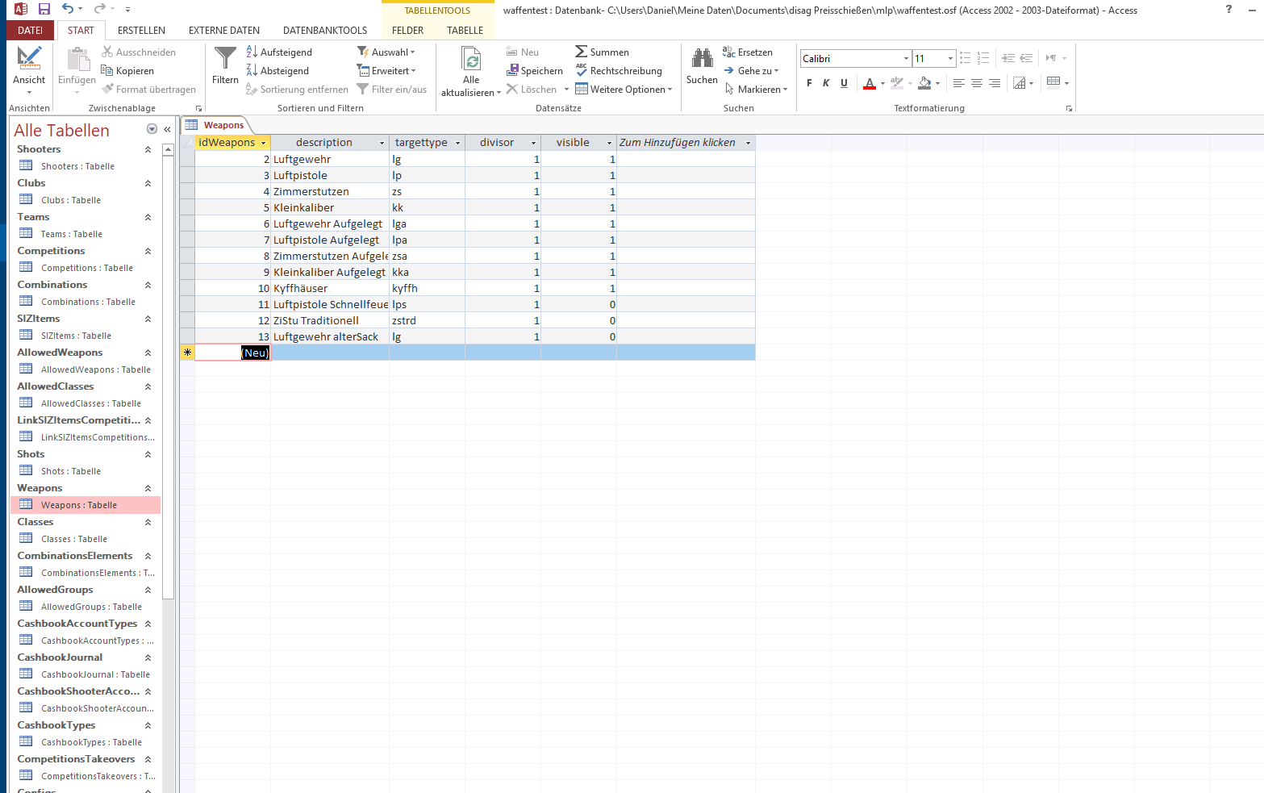Switch to the DATENBANKTOOLS ribbon tab
Screen dimensions: 1264x793
pos(325,31)
